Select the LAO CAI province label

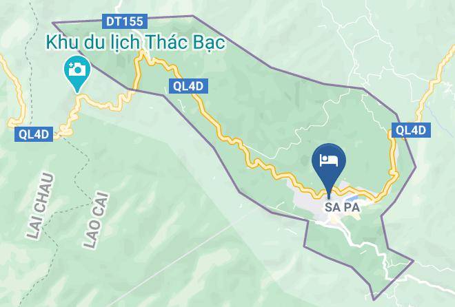tap(97, 220)
